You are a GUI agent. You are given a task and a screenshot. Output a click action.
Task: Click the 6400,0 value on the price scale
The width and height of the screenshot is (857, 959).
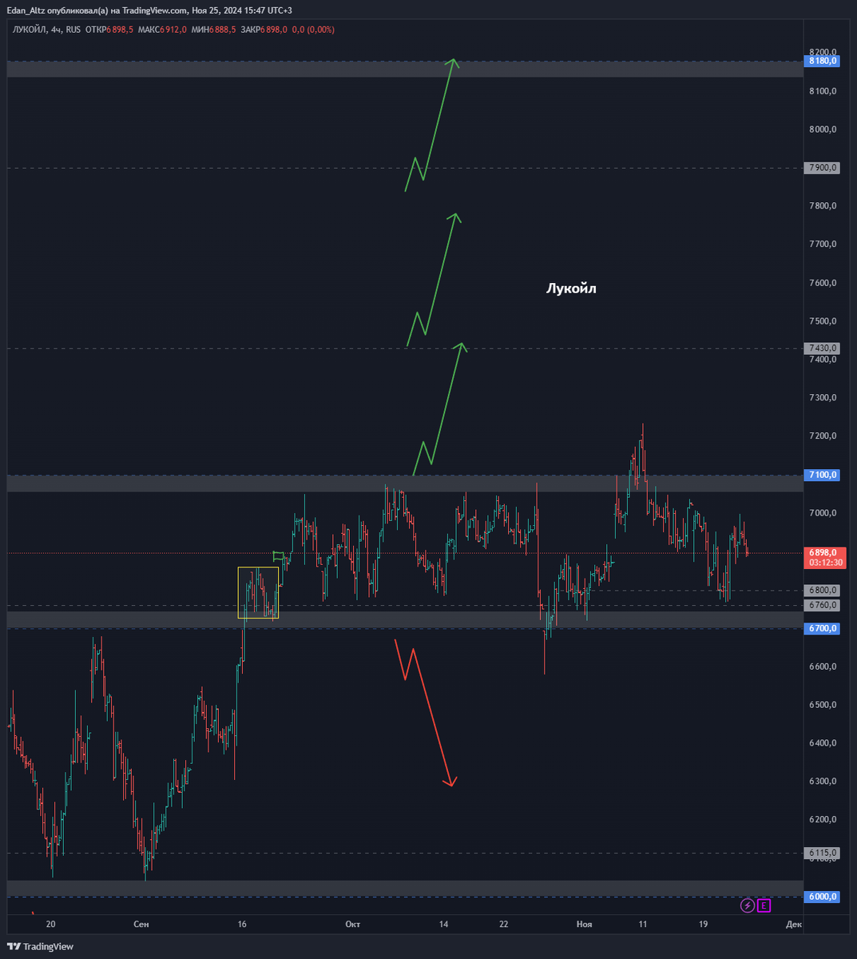coord(823,743)
